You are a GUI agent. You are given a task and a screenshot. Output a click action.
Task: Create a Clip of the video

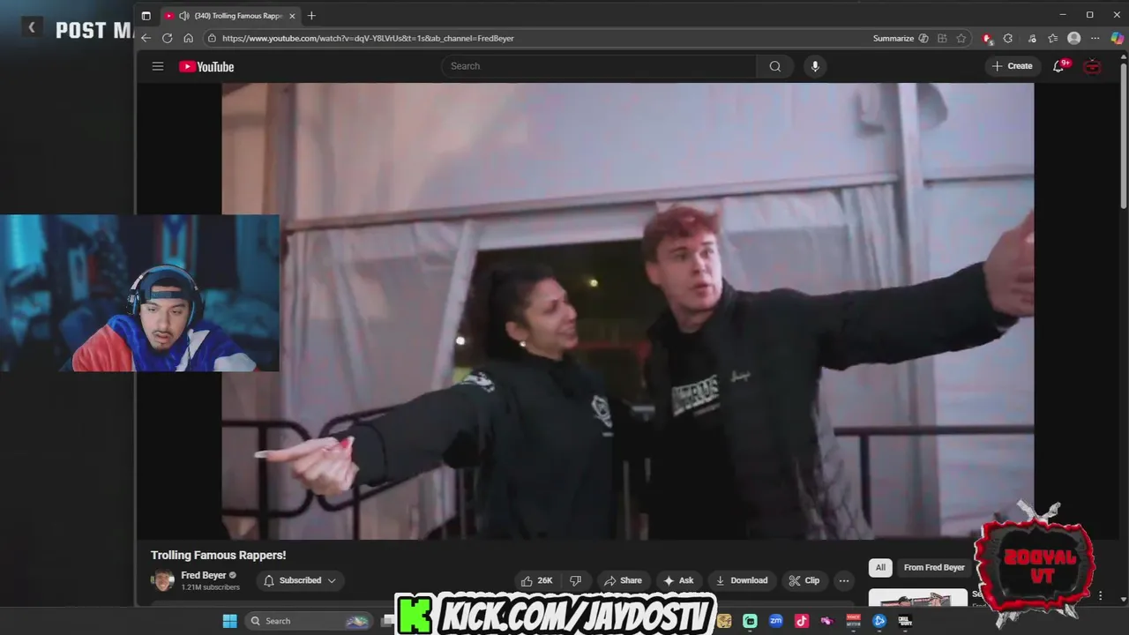(x=804, y=580)
